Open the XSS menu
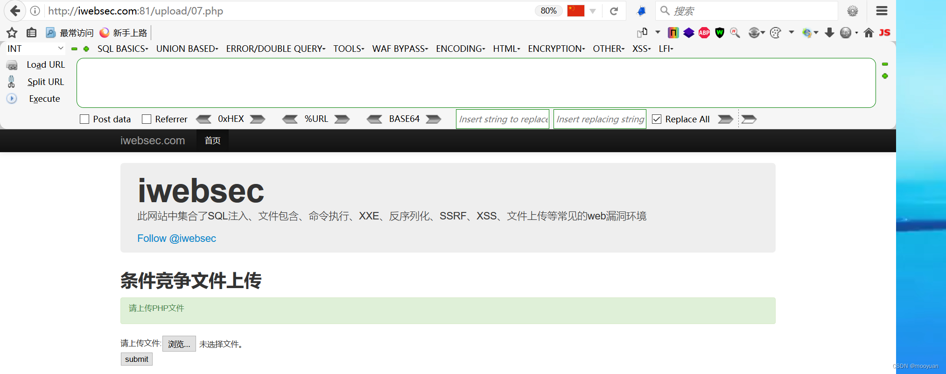Viewport: 946px width, 374px height. click(642, 49)
